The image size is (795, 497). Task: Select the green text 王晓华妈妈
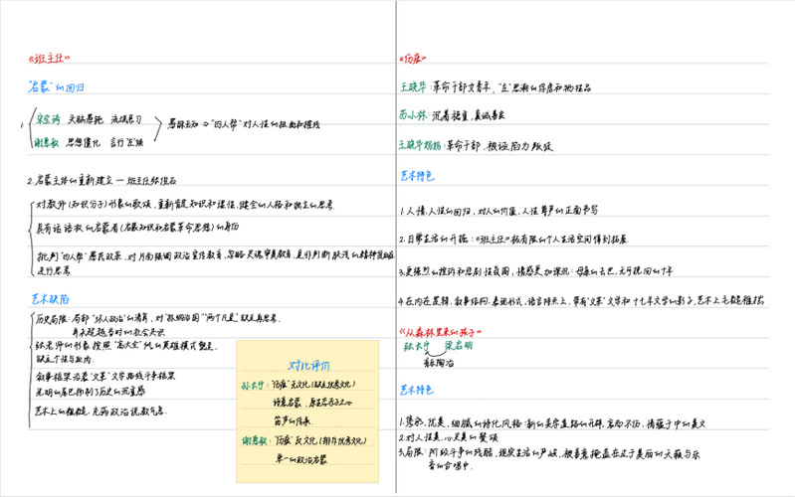click(x=424, y=143)
